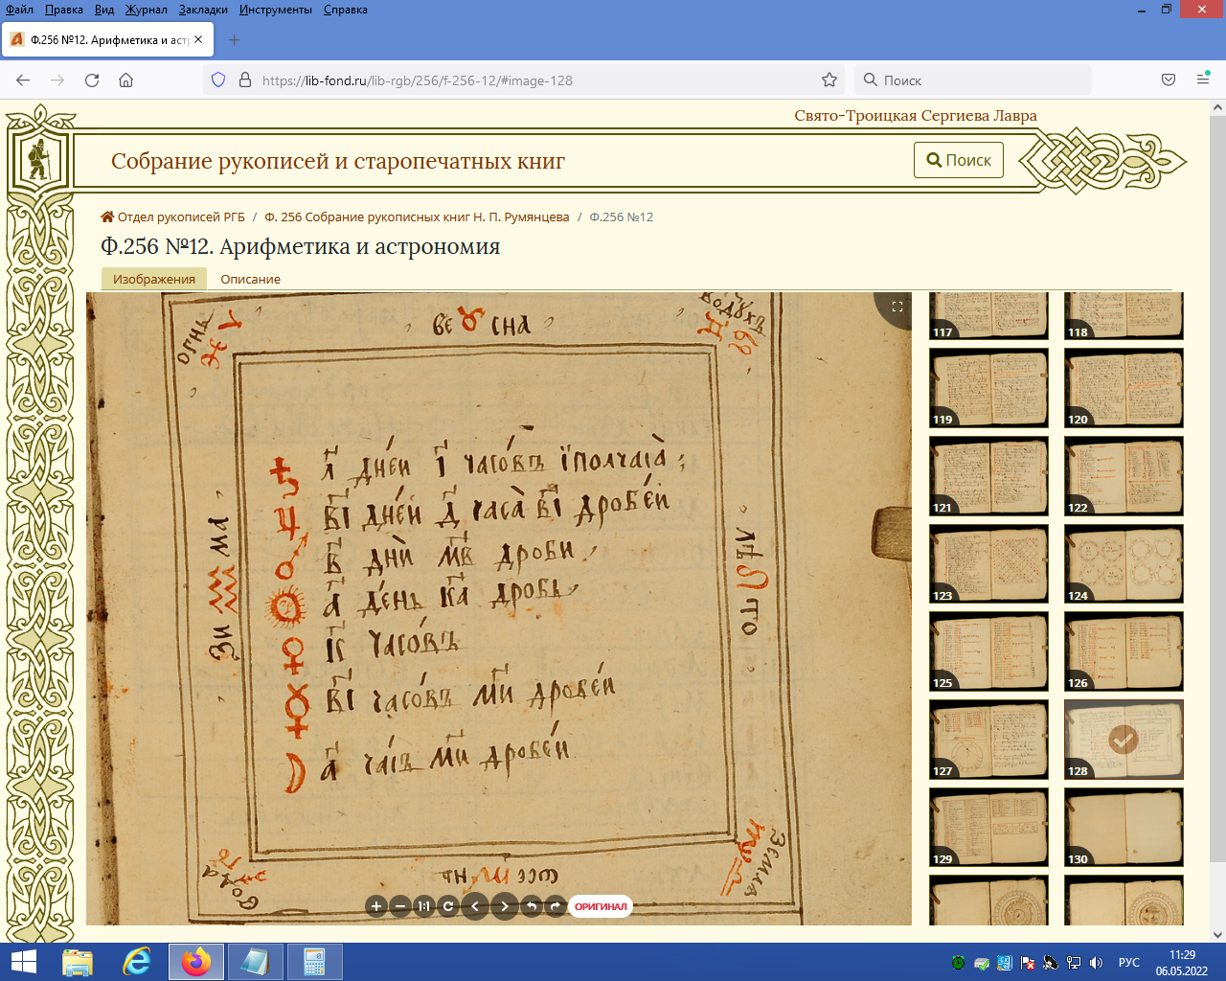1226x981 pixels.
Task: Open the Закладки menu
Action: [203, 10]
